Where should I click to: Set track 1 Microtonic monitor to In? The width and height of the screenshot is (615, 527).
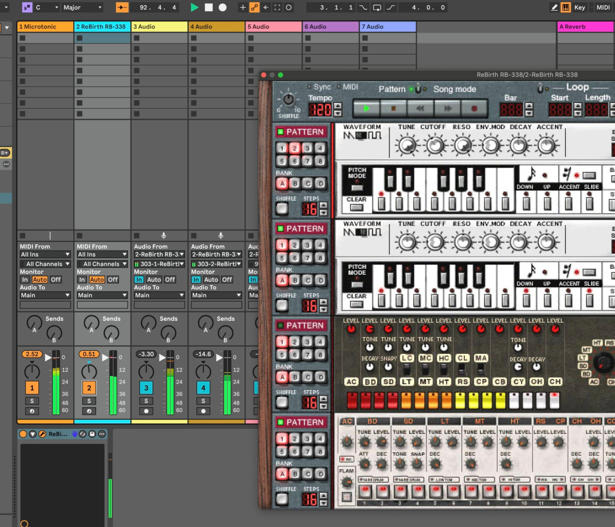tap(25, 280)
